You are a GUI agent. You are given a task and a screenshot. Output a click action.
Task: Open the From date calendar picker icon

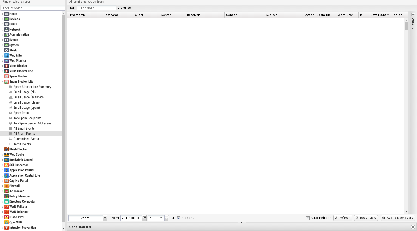pos(144,218)
